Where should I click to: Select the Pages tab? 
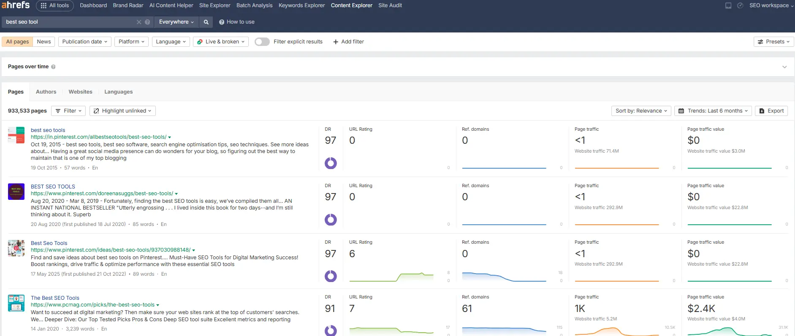(16, 92)
